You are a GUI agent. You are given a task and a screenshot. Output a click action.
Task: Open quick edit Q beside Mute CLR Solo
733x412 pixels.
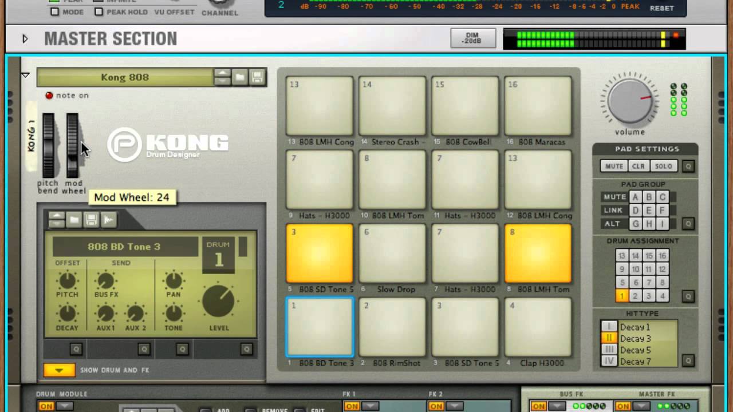pos(688,167)
